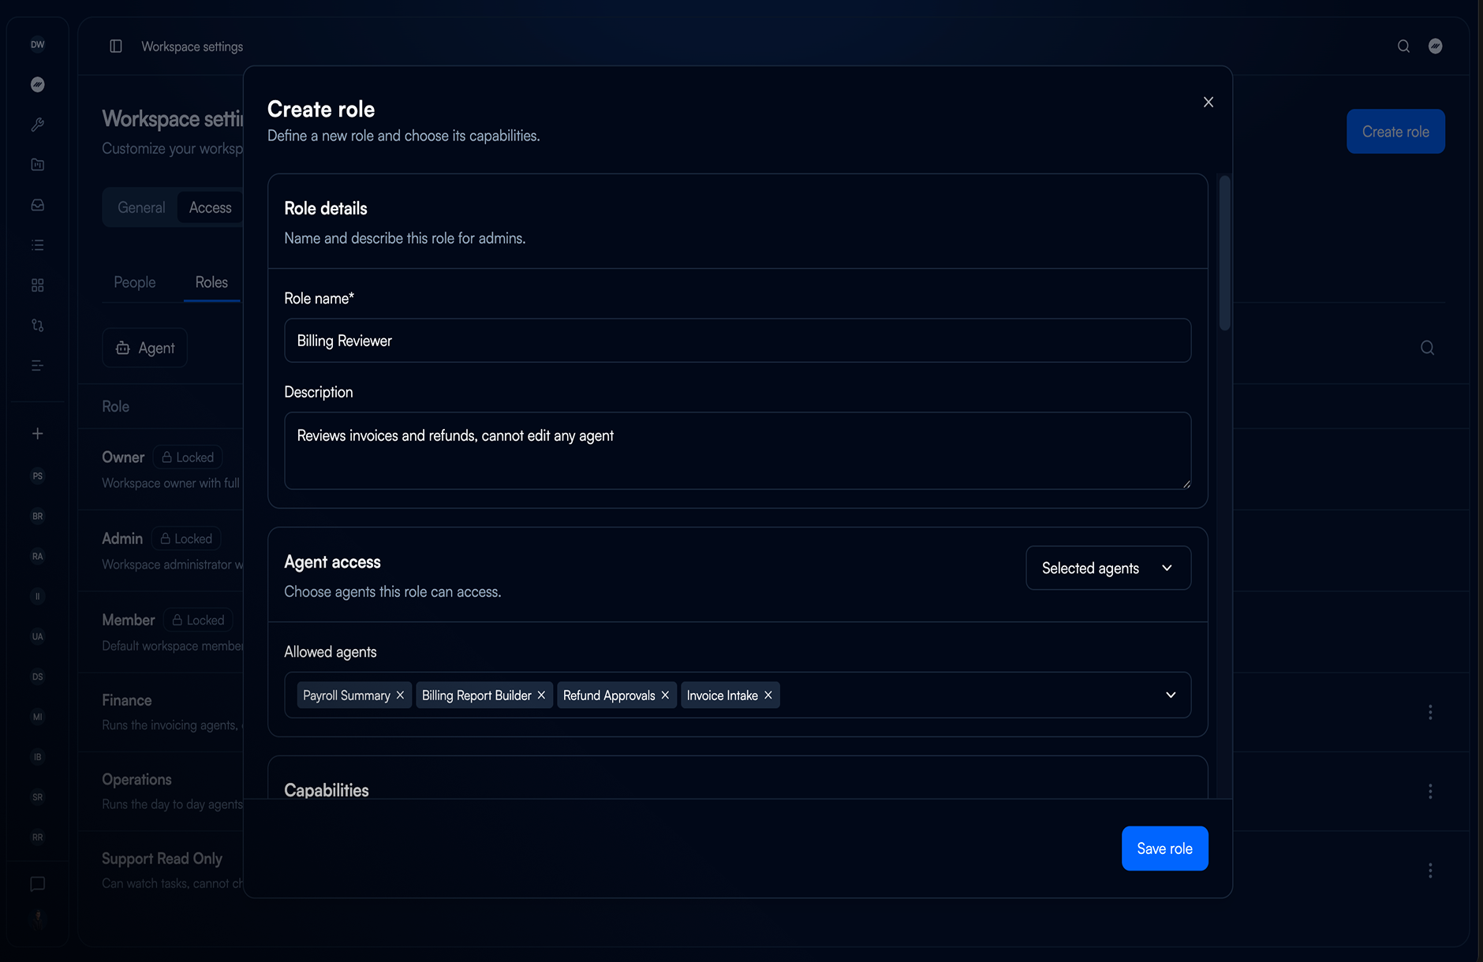This screenshot has height=962, width=1483.
Task: Remove the Refund Approvals tag
Action: click(x=665, y=695)
